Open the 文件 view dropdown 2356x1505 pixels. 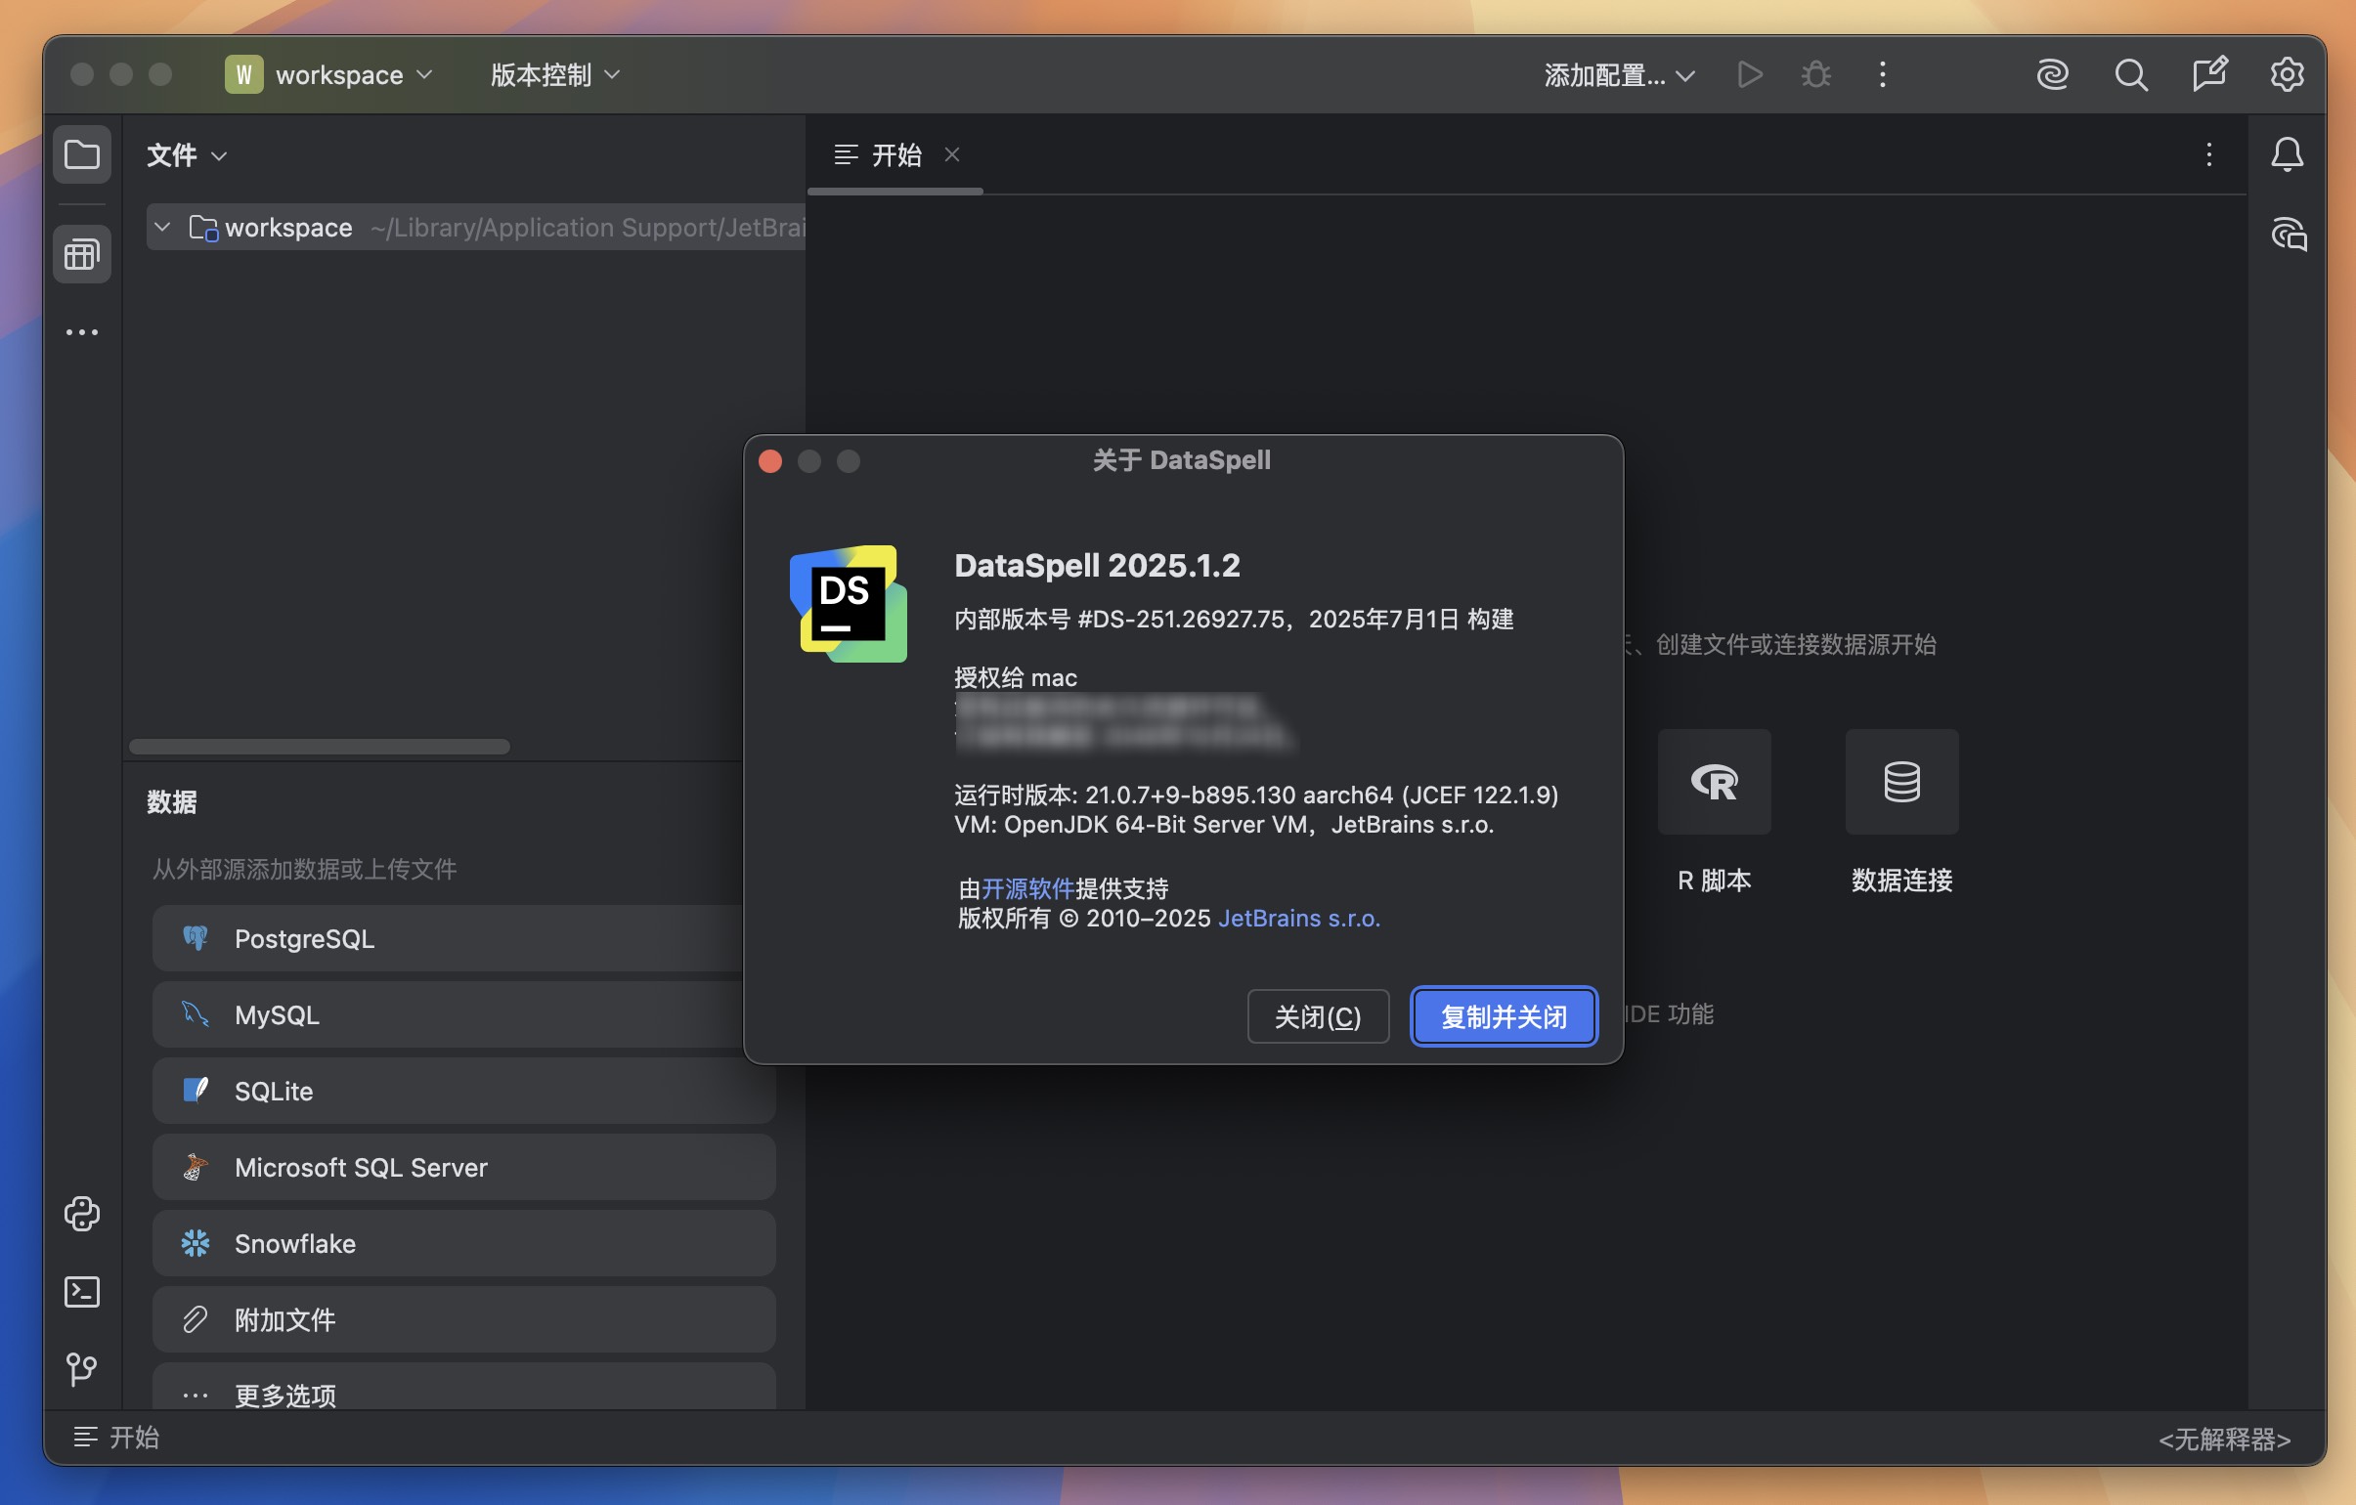(186, 154)
